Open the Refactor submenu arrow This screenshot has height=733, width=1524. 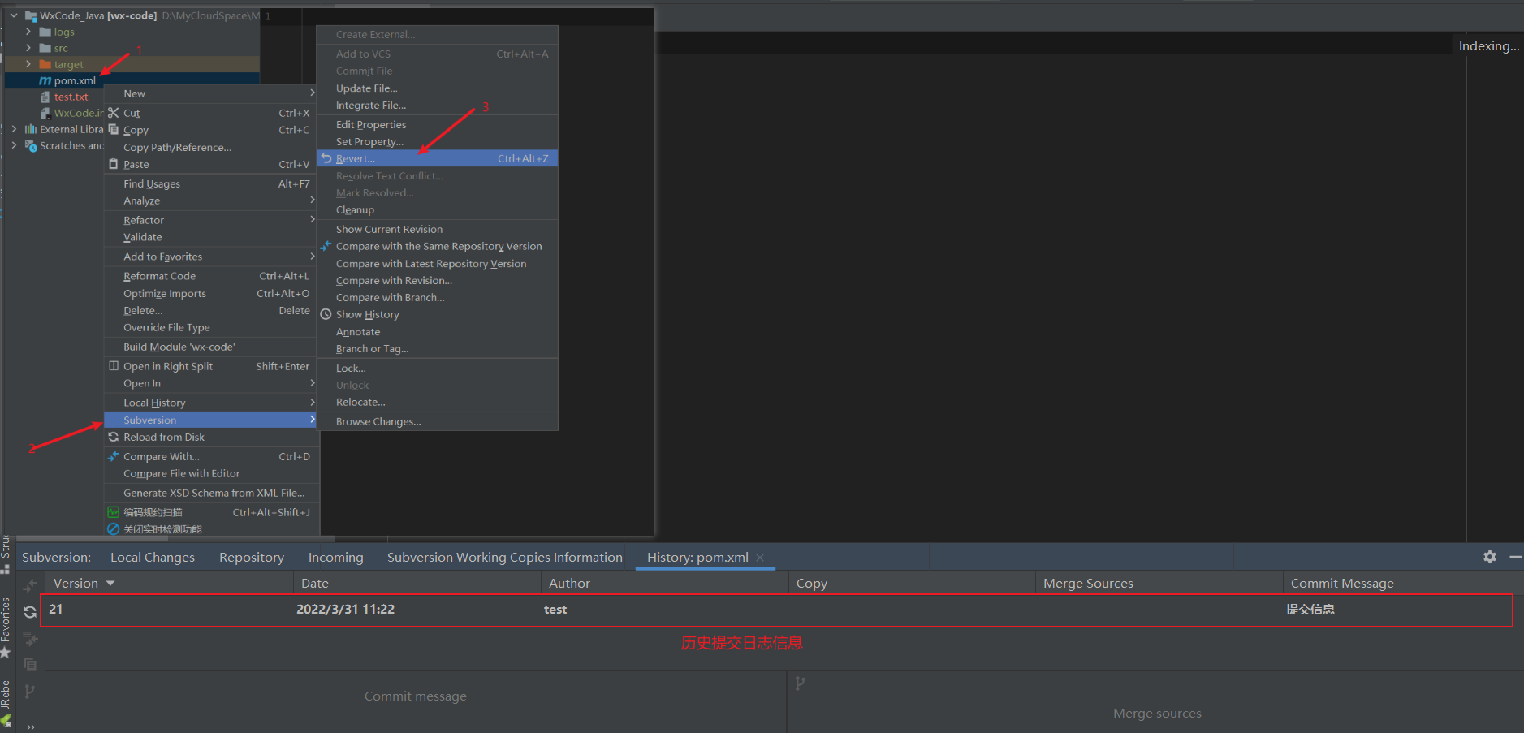click(x=312, y=219)
